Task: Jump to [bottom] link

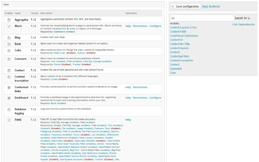Action: (214, 6)
